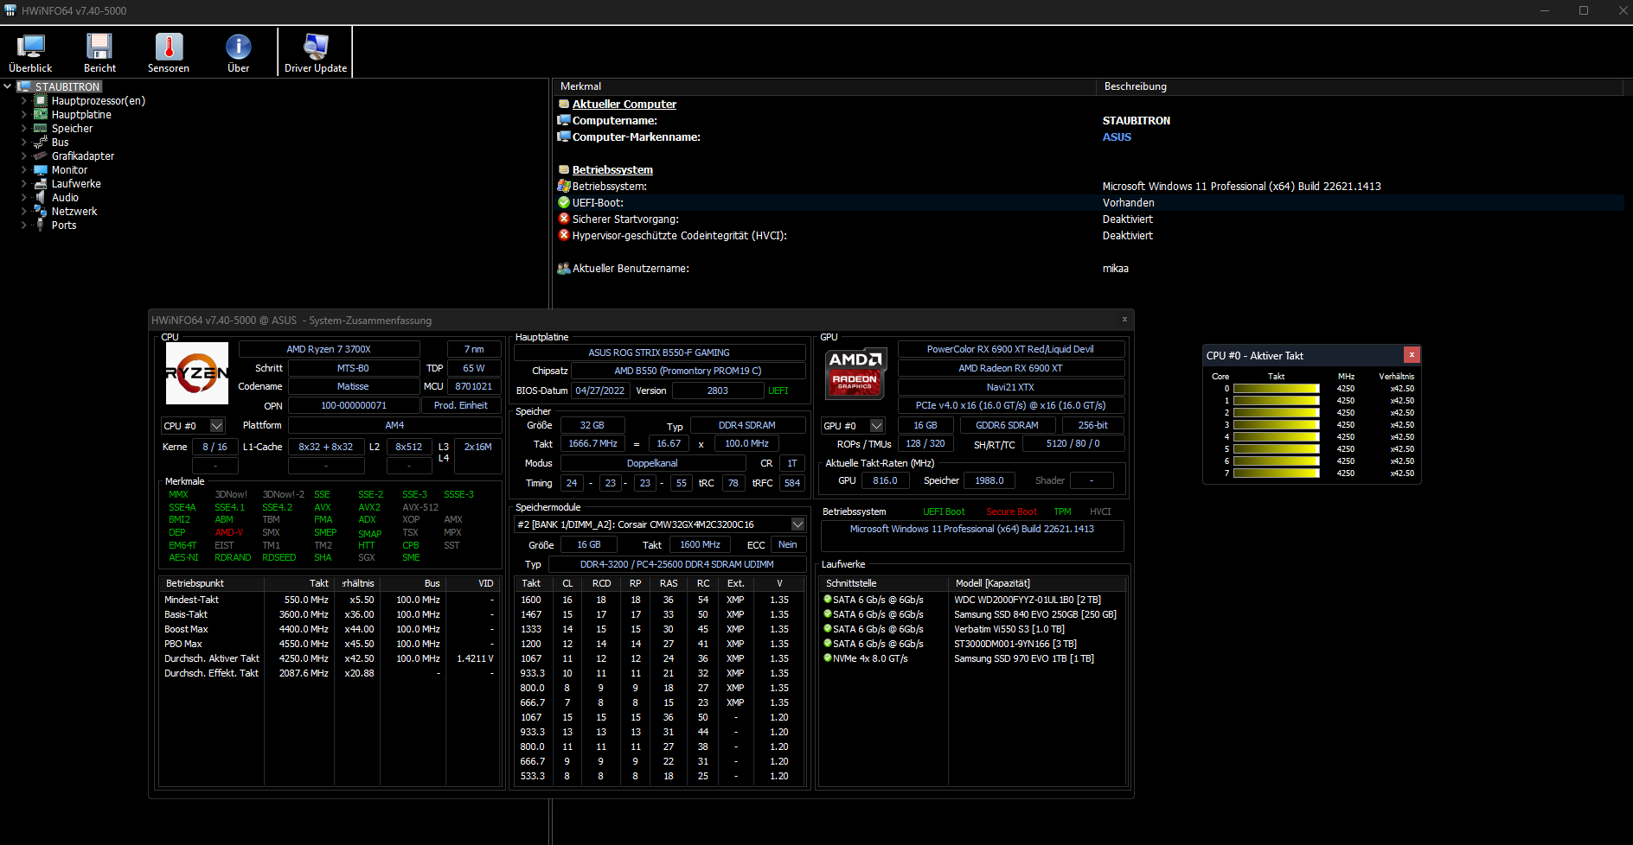
Task: Click the Matisse codename field
Action: tap(353, 386)
